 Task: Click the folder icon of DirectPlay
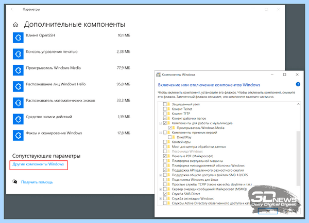(174, 137)
